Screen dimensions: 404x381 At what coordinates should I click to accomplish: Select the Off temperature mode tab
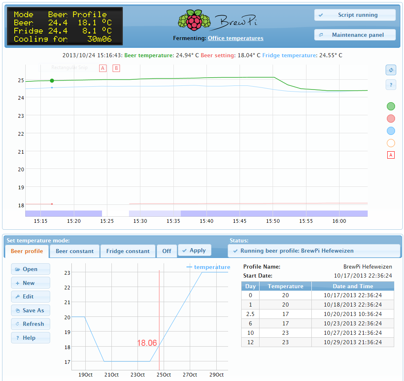[x=167, y=251]
